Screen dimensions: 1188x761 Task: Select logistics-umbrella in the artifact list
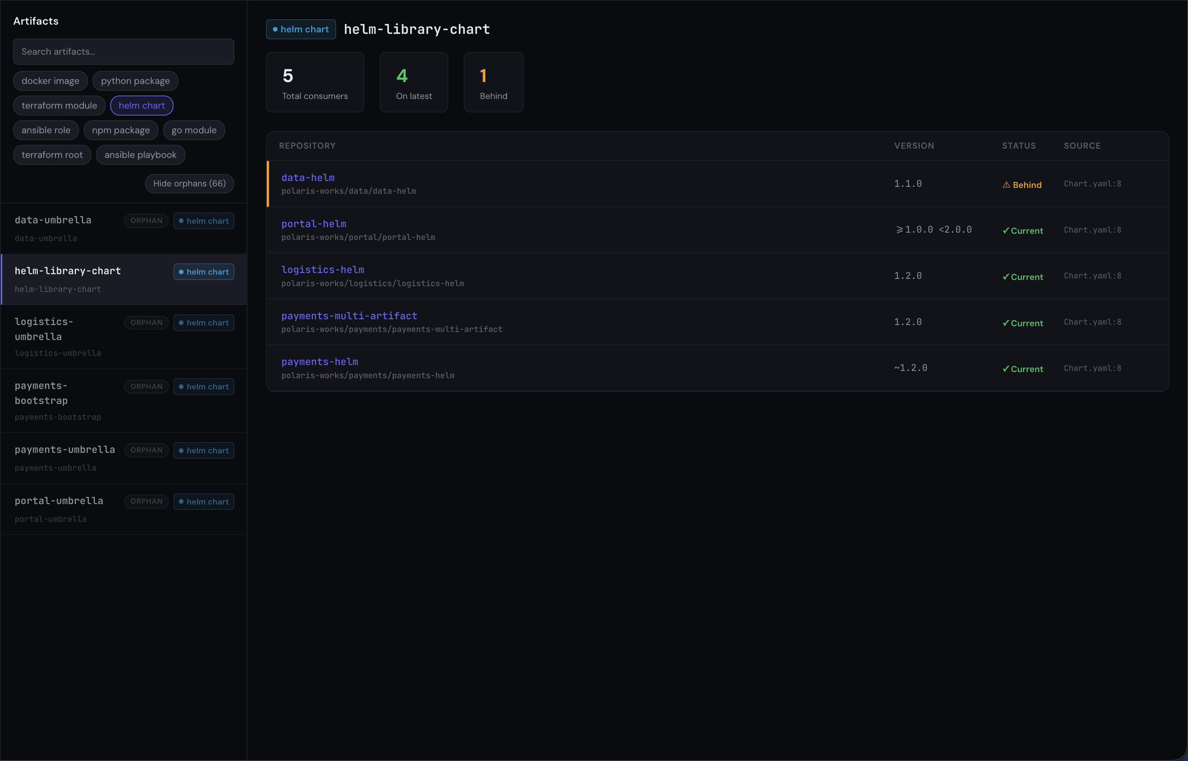[124, 337]
